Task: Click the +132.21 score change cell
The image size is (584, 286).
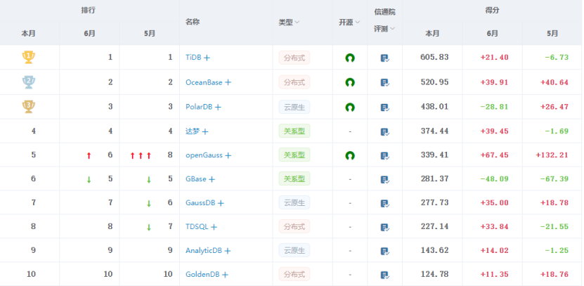Action: 552,155
